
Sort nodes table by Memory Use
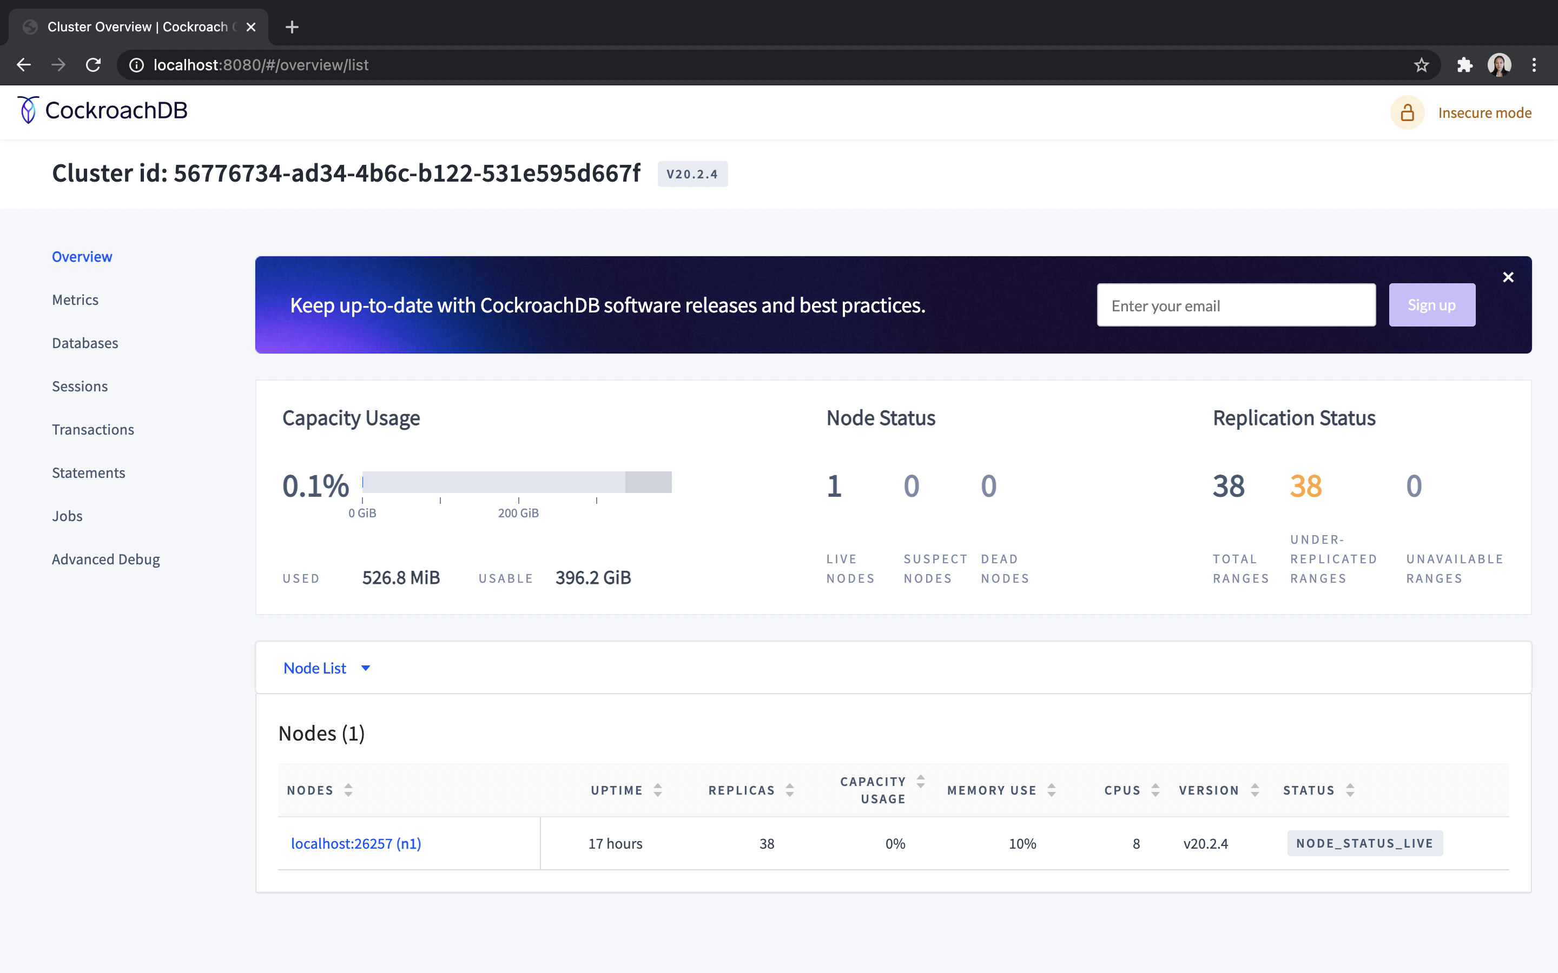click(x=1051, y=790)
